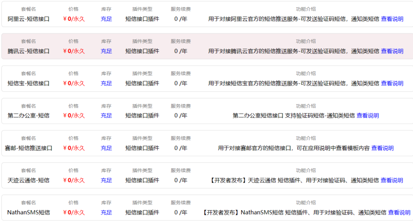Select the 阿里云-短信接口 package name
413x223 pixels.
click(x=29, y=19)
